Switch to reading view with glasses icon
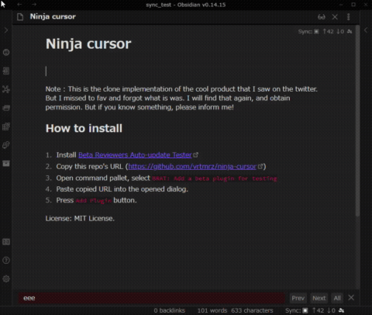372x315 pixels. click(322, 17)
